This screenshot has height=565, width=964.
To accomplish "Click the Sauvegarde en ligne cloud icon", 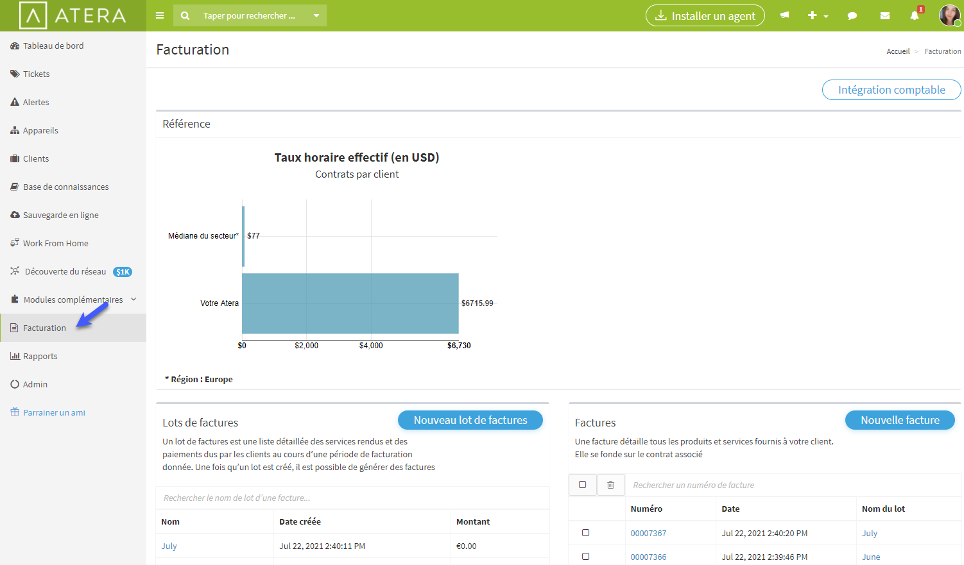I will pos(15,215).
